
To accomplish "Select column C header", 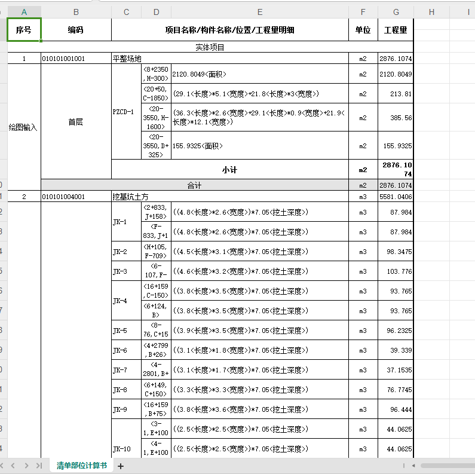I will point(126,12).
